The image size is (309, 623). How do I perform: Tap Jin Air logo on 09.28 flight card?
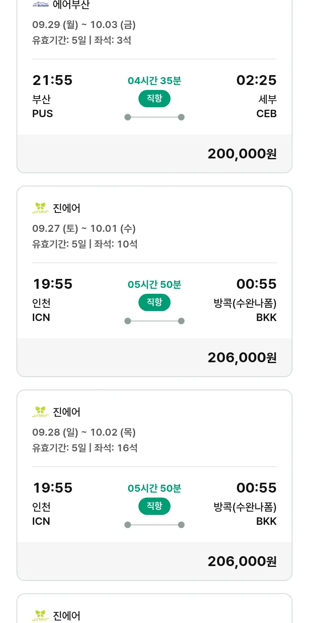tap(40, 412)
